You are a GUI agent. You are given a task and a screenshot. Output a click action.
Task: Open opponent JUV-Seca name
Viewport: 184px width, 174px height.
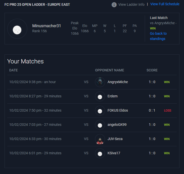pyautogui.click(x=115, y=139)
